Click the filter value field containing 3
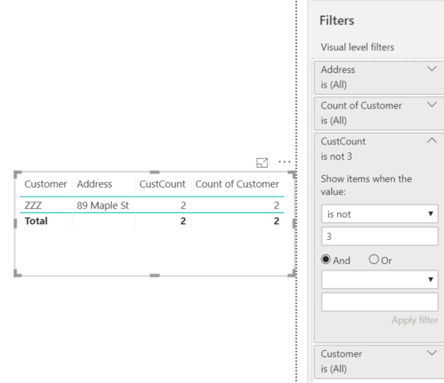The width and height of the screenshot is (444, 383). pyautogui.click(x=380, y=236)
